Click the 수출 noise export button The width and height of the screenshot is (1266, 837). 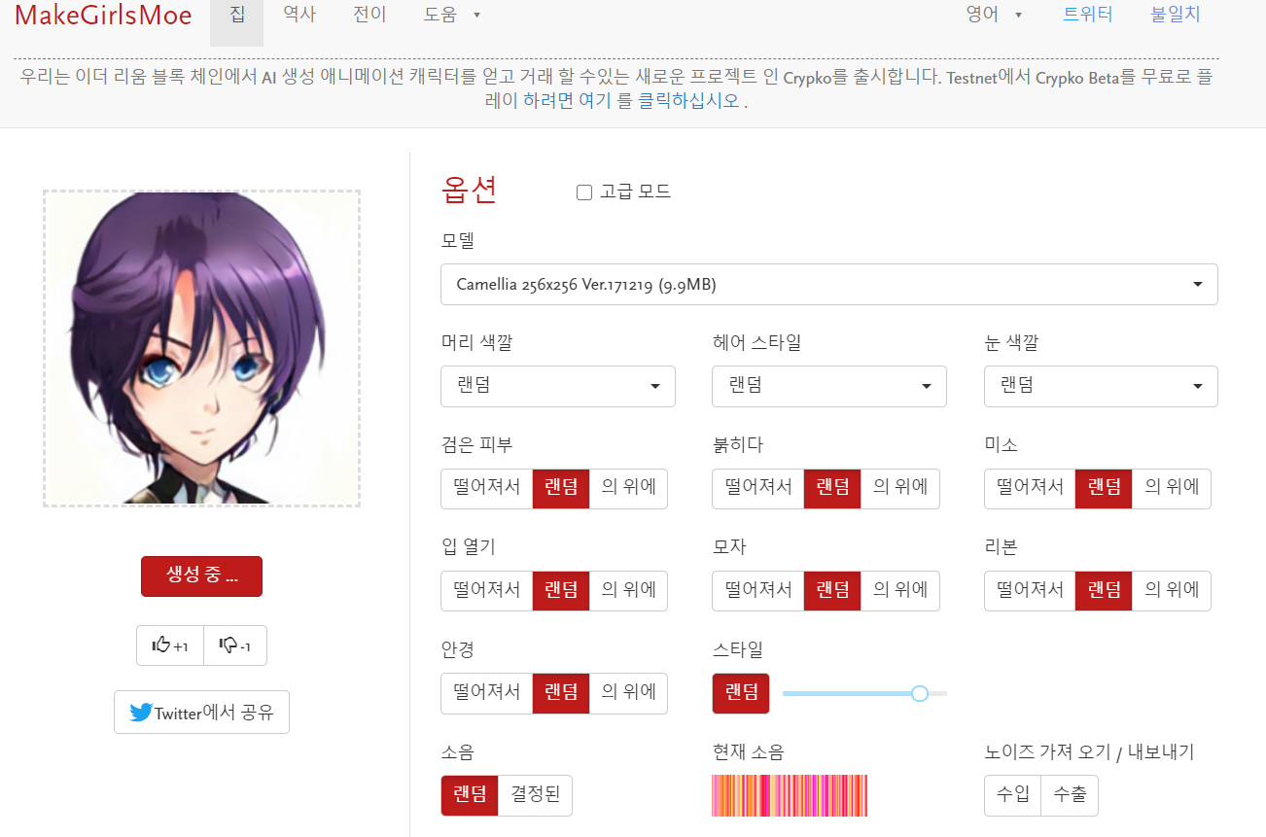pos(1070,795)
